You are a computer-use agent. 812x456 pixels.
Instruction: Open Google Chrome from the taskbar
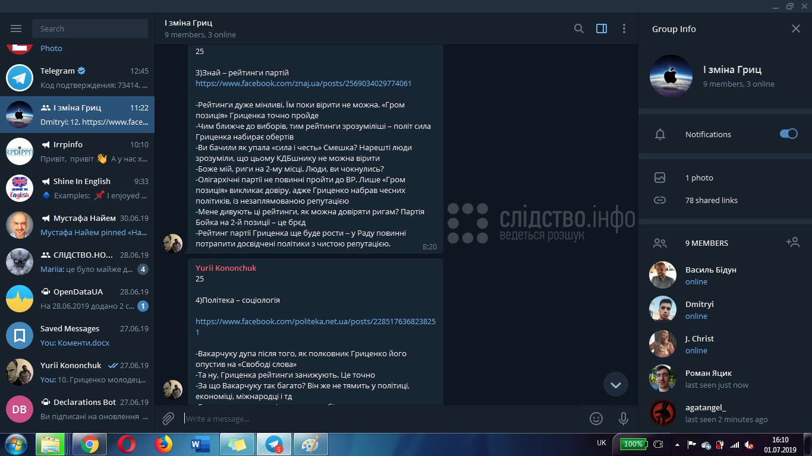click(x=90, y=444)
